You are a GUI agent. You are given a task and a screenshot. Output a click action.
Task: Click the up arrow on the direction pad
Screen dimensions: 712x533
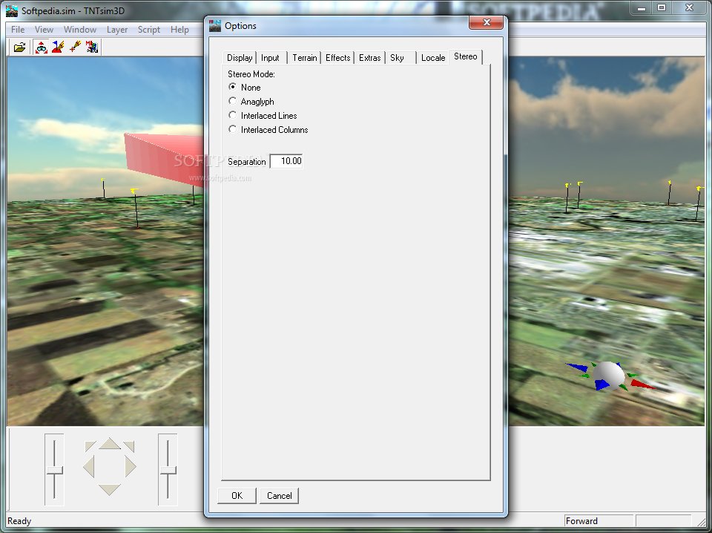110,443
